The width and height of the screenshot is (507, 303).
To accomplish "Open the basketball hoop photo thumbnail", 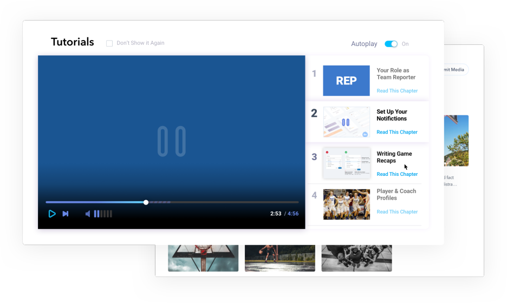I will pyautogui.click(x=203, y=258).
